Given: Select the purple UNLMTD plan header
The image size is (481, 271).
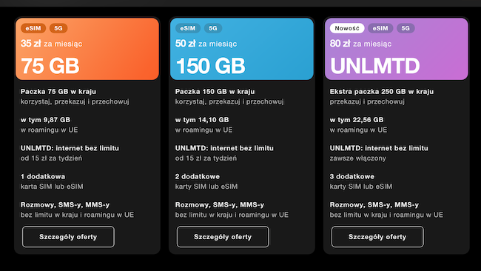Looking at the screenshot, I should [397, 49].
